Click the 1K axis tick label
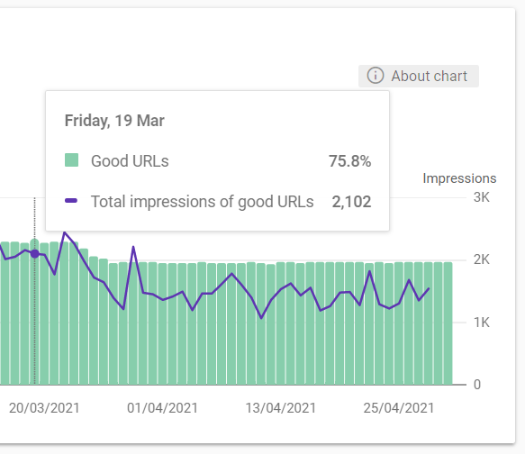This screenshot has height=455, width=525. click(482, 323)
